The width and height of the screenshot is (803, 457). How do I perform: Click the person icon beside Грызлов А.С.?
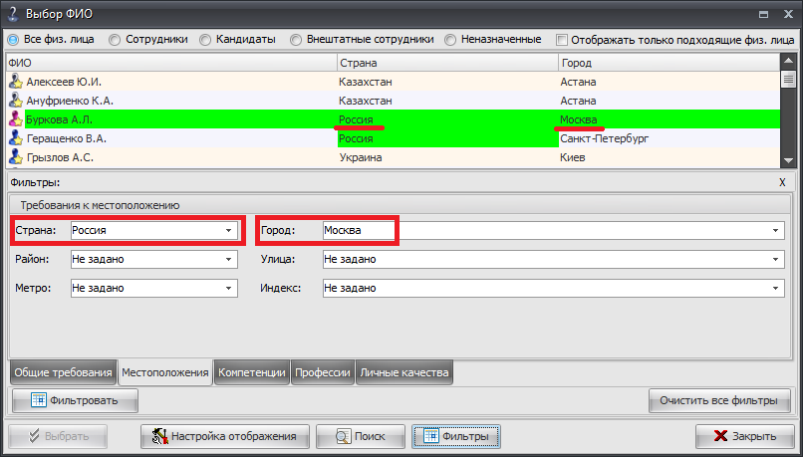[15, 157]
